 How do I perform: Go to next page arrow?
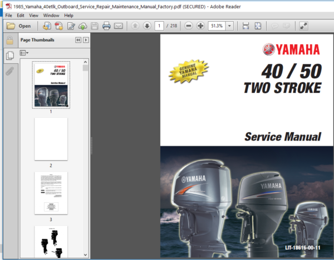coord(147,26)
